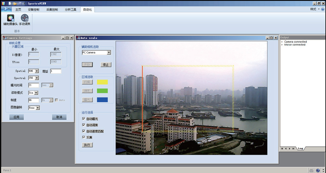Click the new document icon in title bar
Viewport: 326px width, 173px height.
tap(10, 3)
